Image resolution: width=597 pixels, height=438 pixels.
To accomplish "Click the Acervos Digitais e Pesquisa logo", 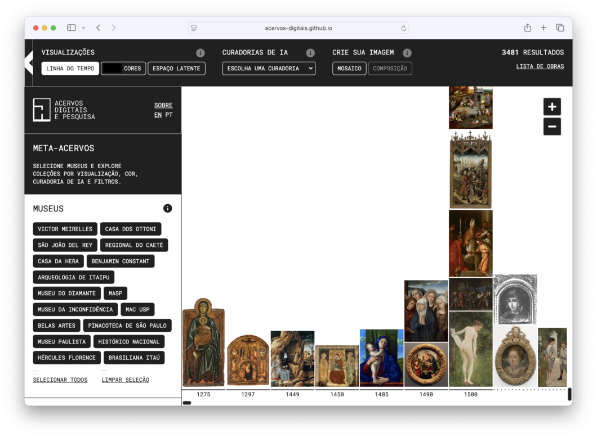I will tap(42, 110).
